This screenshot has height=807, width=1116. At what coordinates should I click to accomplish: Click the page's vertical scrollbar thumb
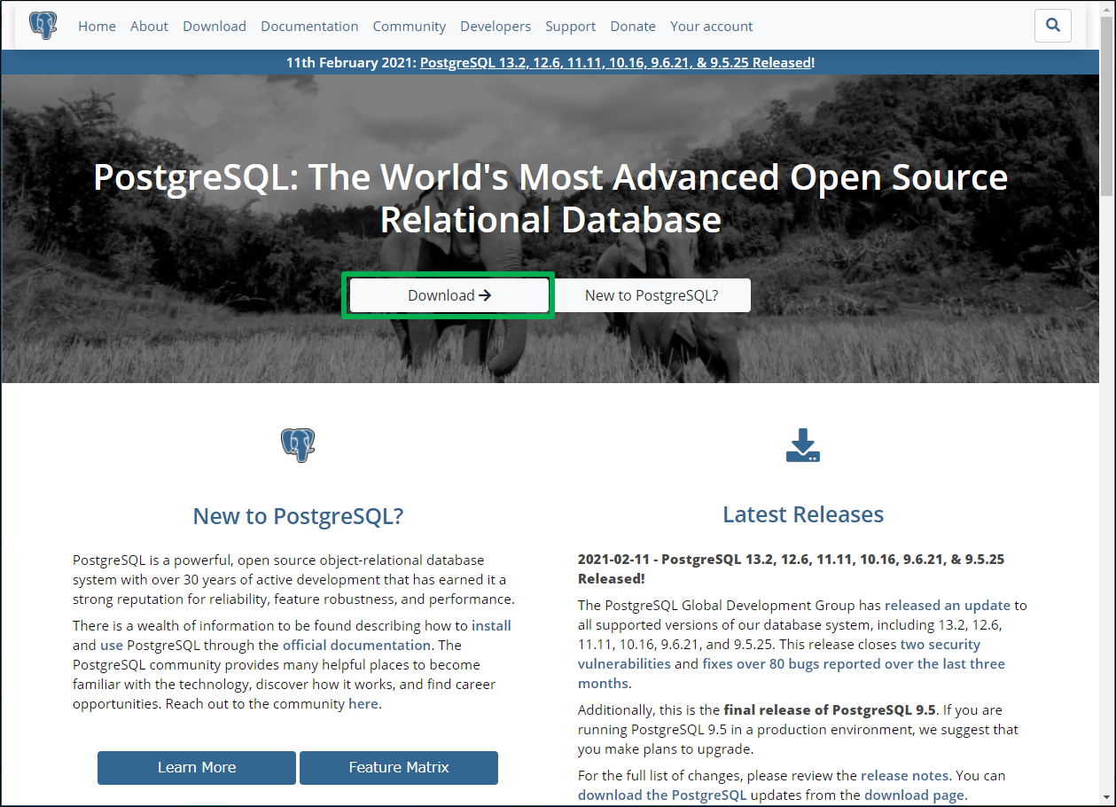coord(1107,106)
